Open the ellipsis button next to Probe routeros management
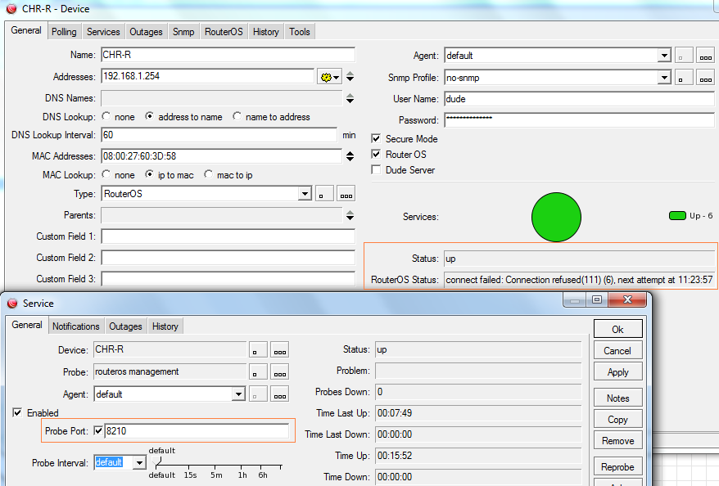The image size is (719, 486). click(x=280, y=372)
